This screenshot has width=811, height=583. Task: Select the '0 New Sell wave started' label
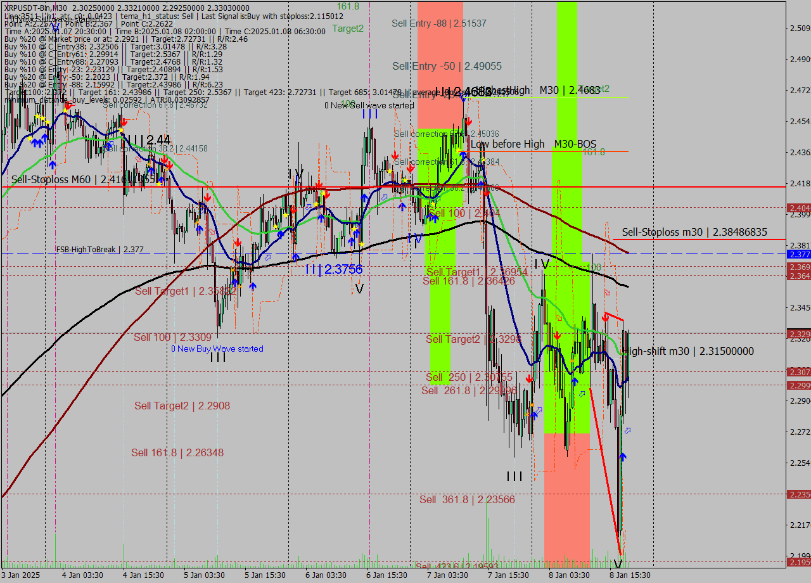pos(369,105)
